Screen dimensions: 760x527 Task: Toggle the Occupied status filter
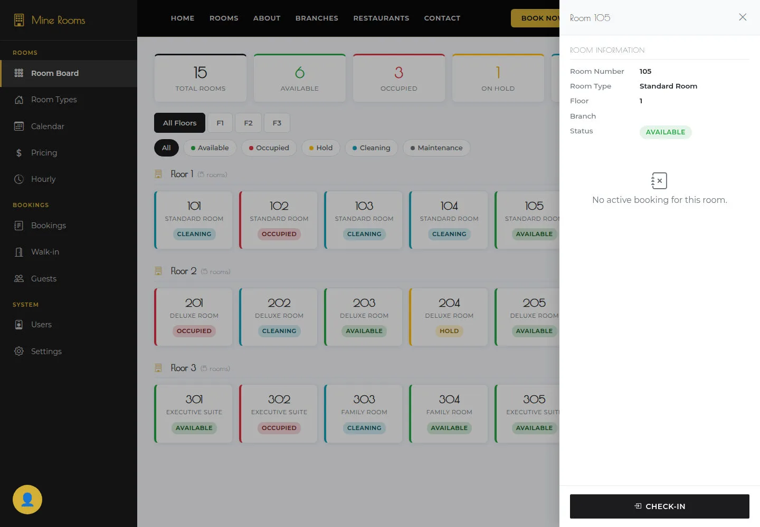pos(269,148)
